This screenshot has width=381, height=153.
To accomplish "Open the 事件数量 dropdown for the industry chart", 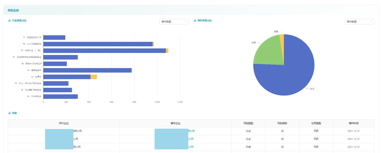I will tap(174, 22).
